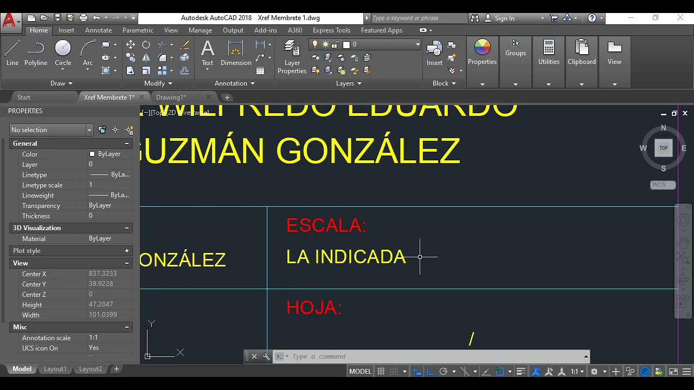Click Clean Screen icon in status bar
The image size is (694, 390).
[x=673, y=372]
